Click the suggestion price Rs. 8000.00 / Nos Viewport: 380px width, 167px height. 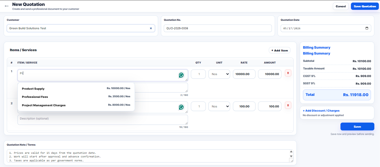pos(119,105)
